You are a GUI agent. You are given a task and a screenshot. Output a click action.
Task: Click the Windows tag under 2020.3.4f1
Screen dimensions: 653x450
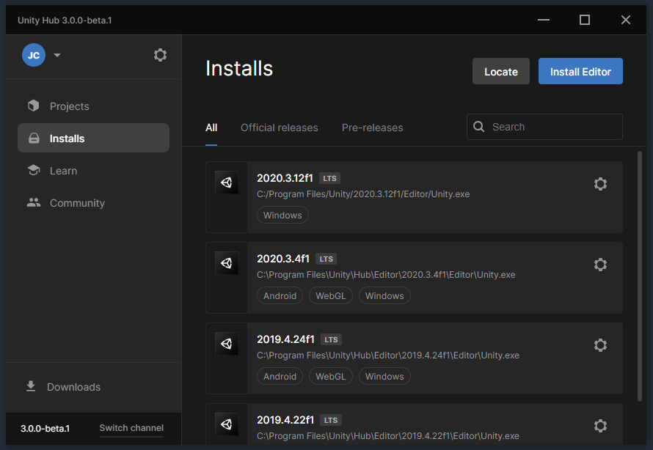tap(384, 295)
